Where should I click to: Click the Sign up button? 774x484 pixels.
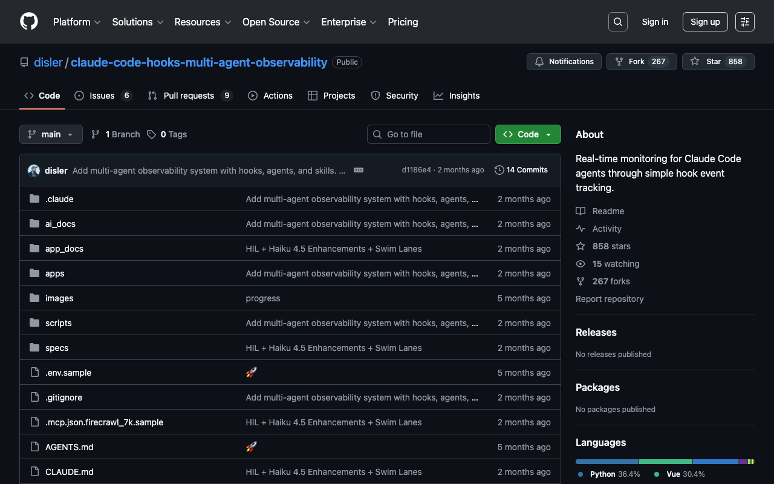coord(704,22)
